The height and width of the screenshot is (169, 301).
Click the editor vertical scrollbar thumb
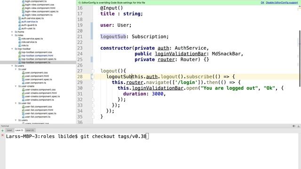(300, 58)
